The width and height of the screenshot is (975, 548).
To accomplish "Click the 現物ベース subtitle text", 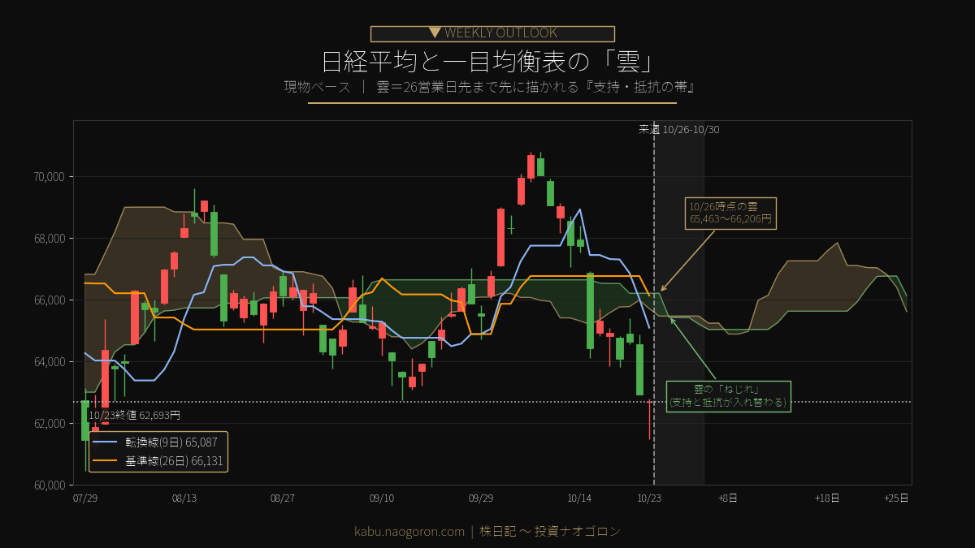I will click(x=317, y=87).
